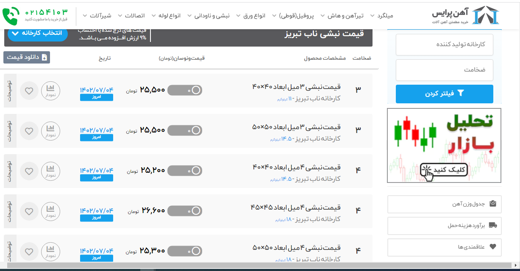Show chart for 3mm 50×50 angle row
Viewport: 520px width, 271px height.
pos(50,131)
